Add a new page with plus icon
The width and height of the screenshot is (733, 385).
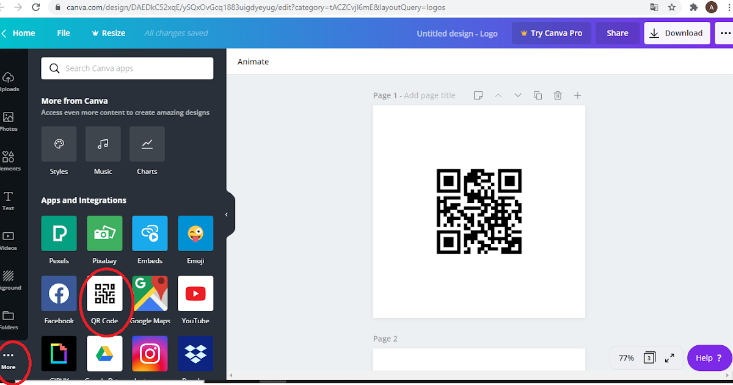(577, 95)
